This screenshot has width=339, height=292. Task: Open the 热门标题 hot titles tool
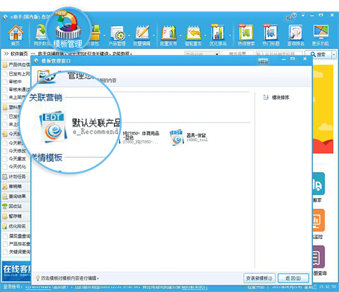point(271,35)
